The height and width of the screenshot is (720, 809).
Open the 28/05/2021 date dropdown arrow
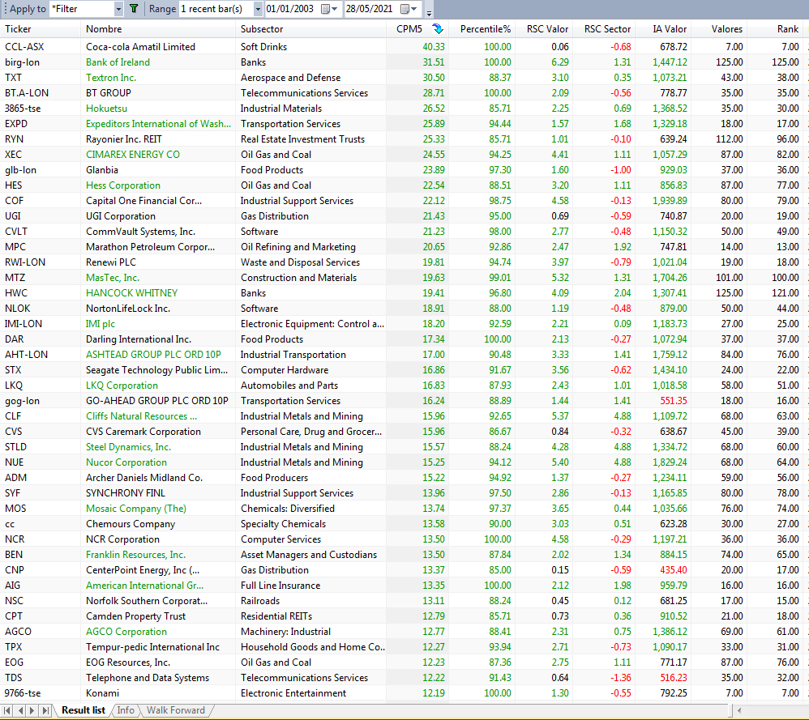413,9
